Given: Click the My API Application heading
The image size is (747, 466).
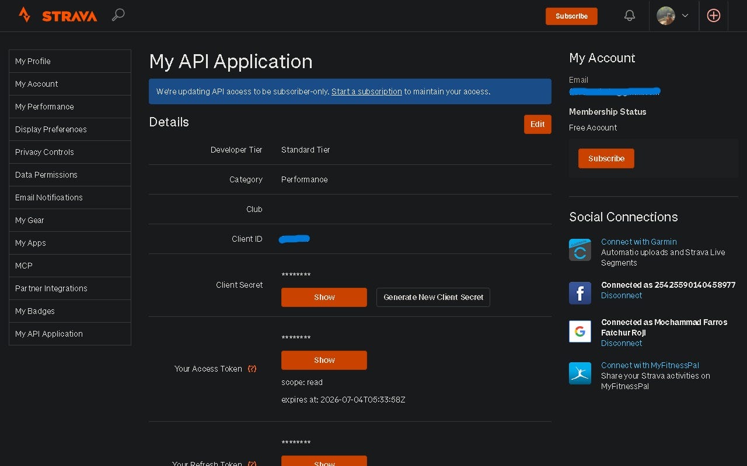Looking at the screenshot, I should click(231, 62).
